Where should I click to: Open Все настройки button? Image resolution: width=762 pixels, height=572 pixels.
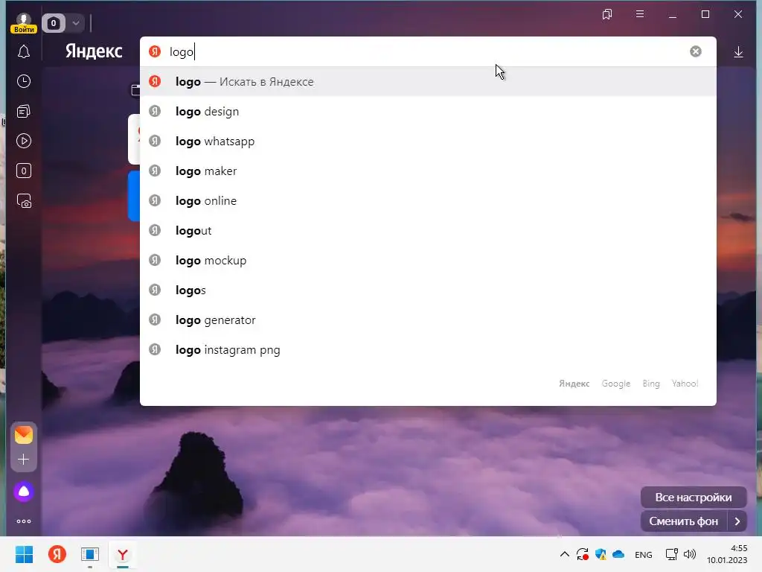point(693,497)
